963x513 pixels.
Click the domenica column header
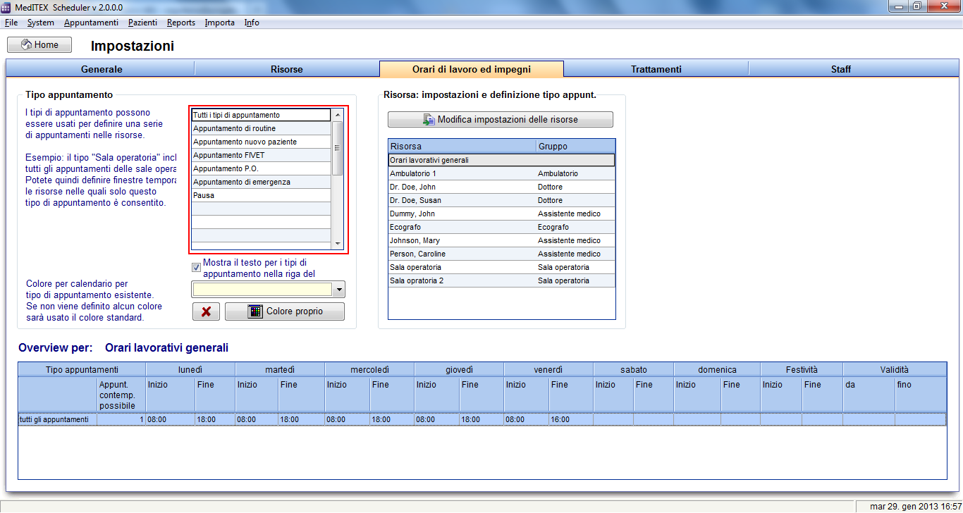click(x=717, y=369)
